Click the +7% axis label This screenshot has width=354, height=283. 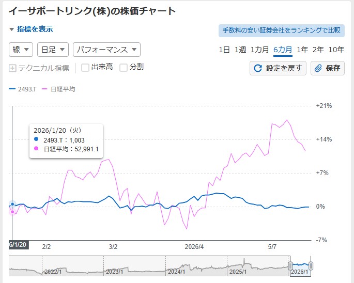coord(322,173)
